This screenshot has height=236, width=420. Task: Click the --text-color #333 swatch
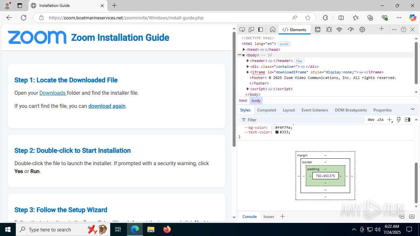pyautogui.click(x=277, y=132)
